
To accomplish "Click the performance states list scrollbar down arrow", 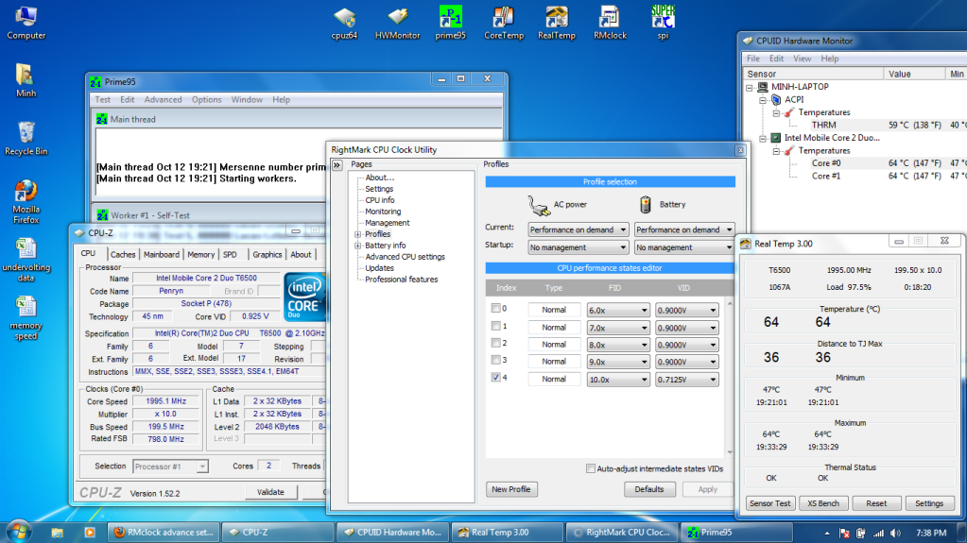I will pos(730,451).
